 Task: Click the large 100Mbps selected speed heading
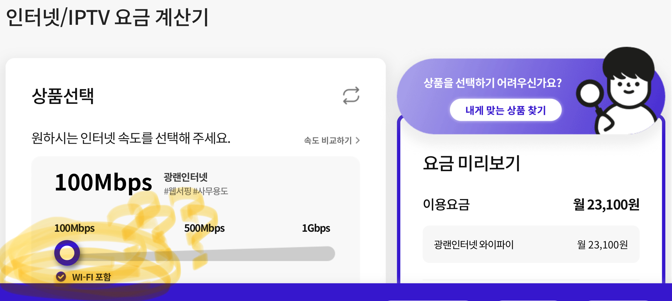click(x=103, y=183)
